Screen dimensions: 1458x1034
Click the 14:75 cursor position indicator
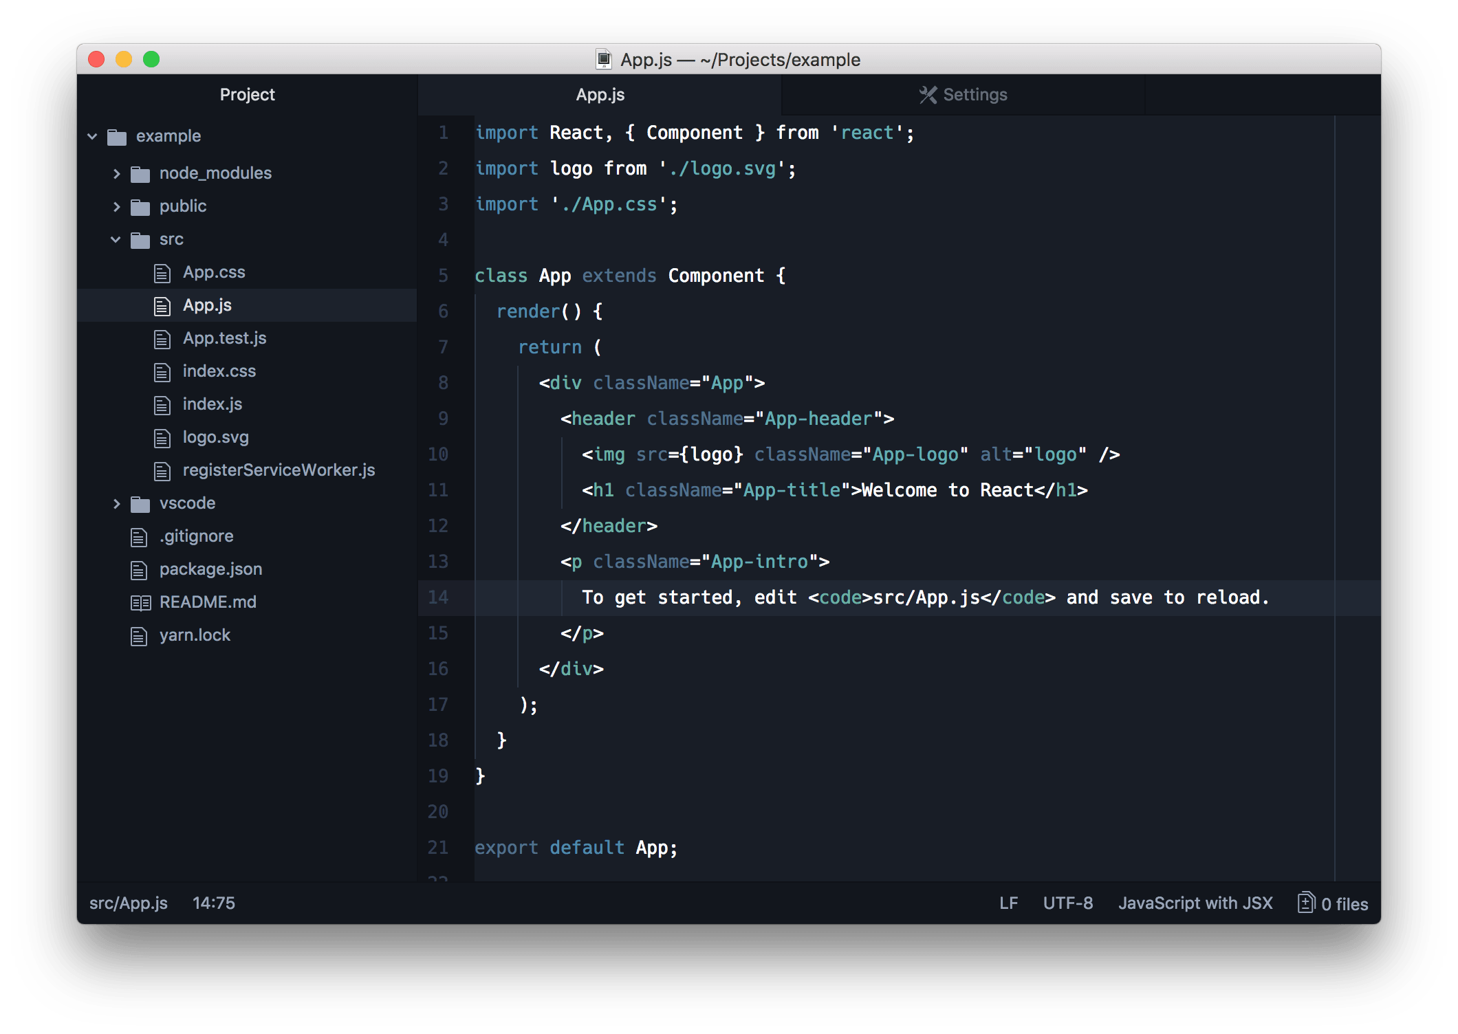(x=213, y=903)
